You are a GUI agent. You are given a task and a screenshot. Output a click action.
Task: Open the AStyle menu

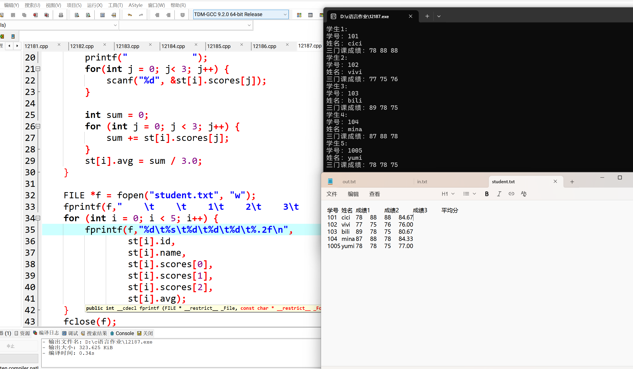tap(135, 5)
